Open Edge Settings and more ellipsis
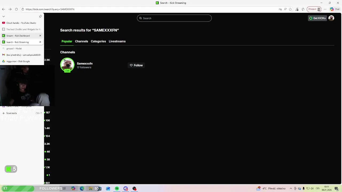This screenshot has width=342, height=192. pyautogui.click(x=325, y=9)
